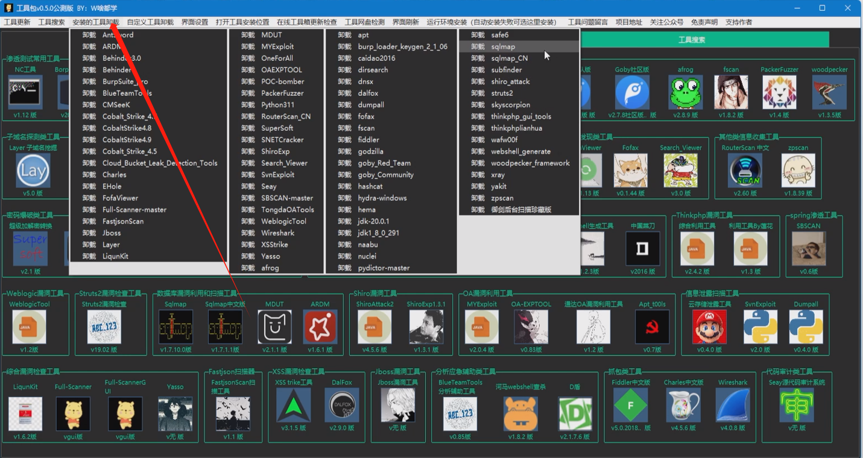
Task: Open Apt_t00ls hammer-sickle icon
Action: pyautogui.click(x=653, y=327)
